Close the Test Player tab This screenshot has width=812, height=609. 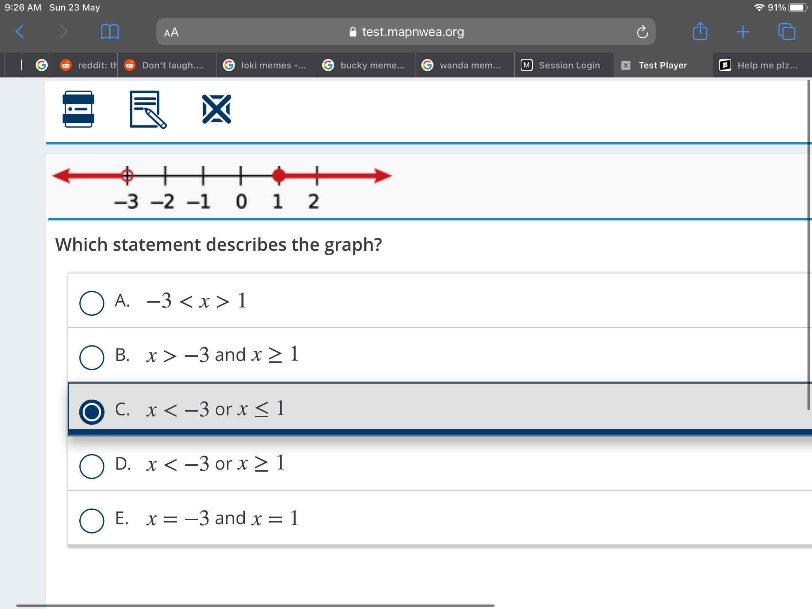pos(626,65)
